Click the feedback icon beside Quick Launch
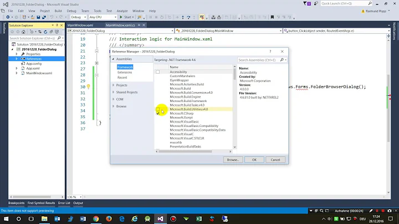 point(316,3)
